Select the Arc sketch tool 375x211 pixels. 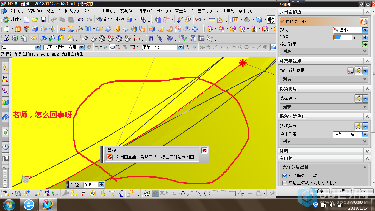[198, 193]
